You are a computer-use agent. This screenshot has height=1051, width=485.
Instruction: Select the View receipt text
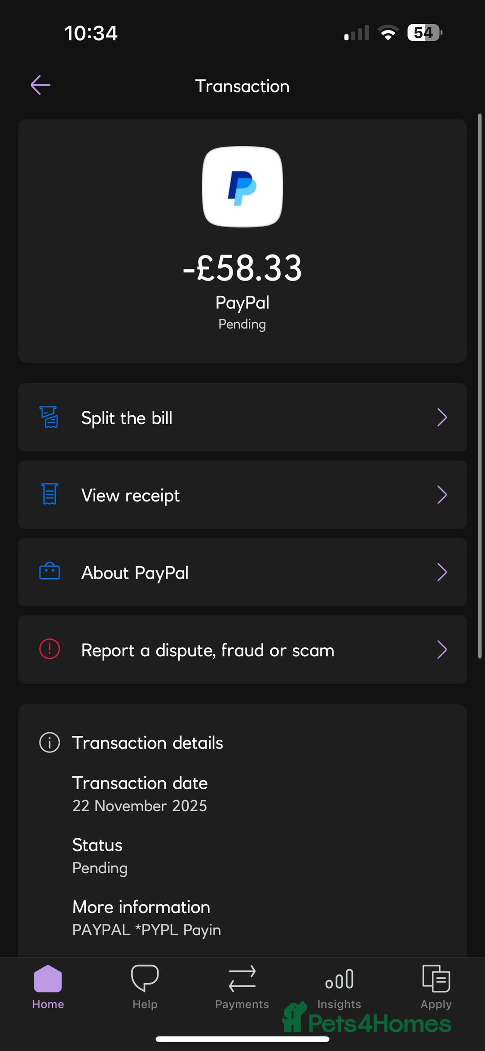point(130,496)
